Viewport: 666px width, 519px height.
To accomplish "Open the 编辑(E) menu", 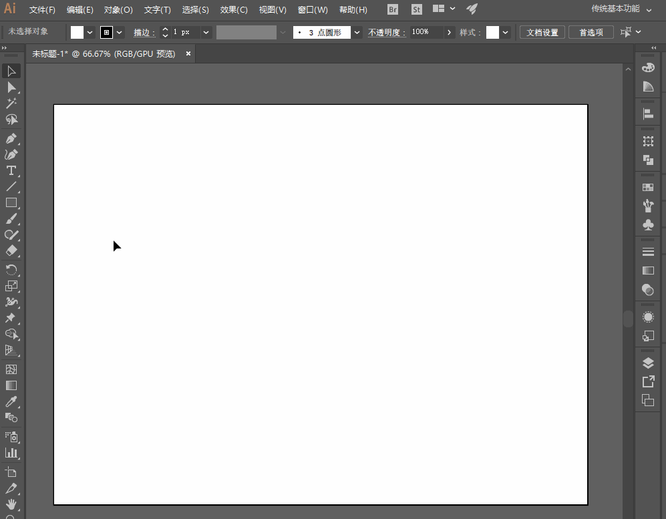I will [x=80, y=10].
